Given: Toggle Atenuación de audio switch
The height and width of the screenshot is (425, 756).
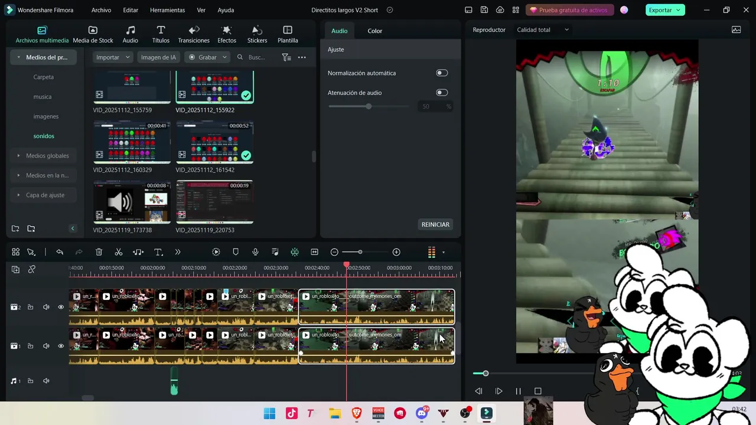Looking at the screenshot, I should click(442, 93).
